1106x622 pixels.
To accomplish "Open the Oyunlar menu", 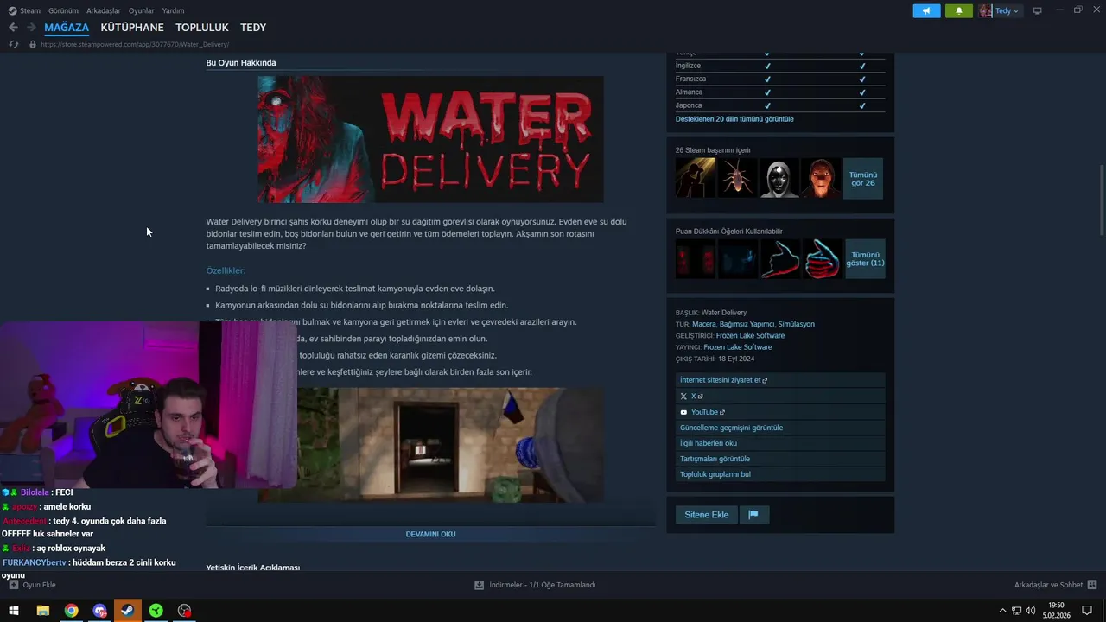I will pyautogui.click(x=141, y=10).
